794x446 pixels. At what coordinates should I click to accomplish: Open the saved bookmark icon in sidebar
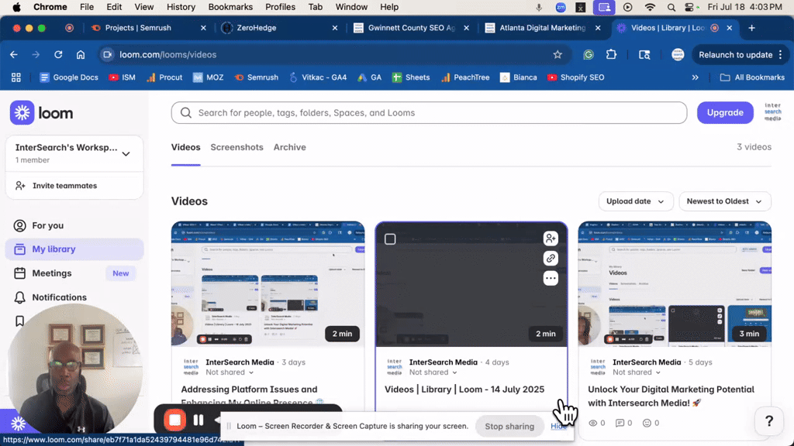[19, 321]
